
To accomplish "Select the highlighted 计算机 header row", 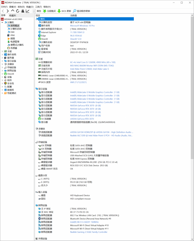I will tap(84, 19).
